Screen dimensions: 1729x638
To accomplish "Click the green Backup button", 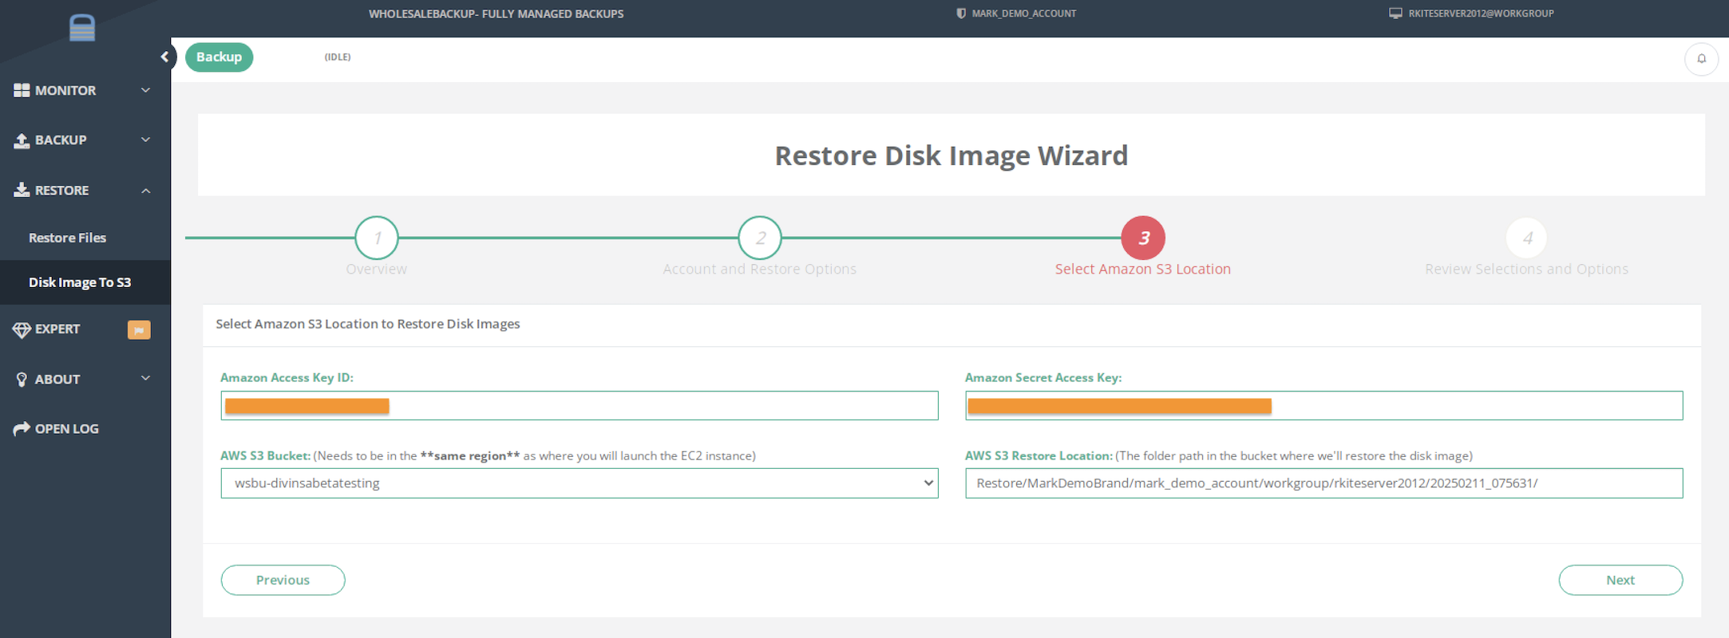I will 219,57.
